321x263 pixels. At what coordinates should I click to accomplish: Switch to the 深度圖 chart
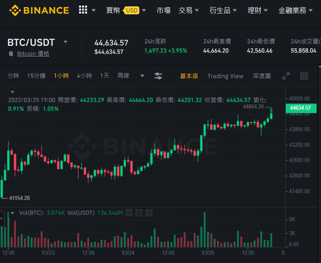[262, 76]
